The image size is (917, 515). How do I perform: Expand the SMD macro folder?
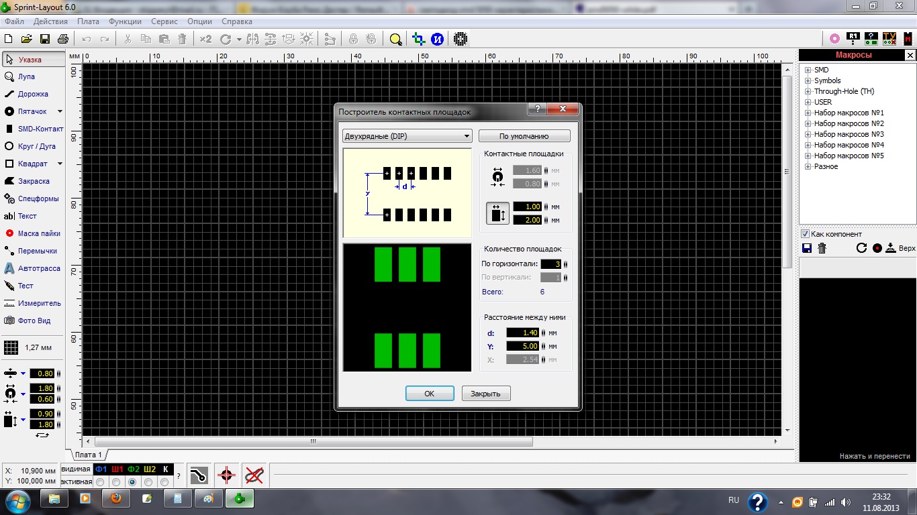[808, 70]
